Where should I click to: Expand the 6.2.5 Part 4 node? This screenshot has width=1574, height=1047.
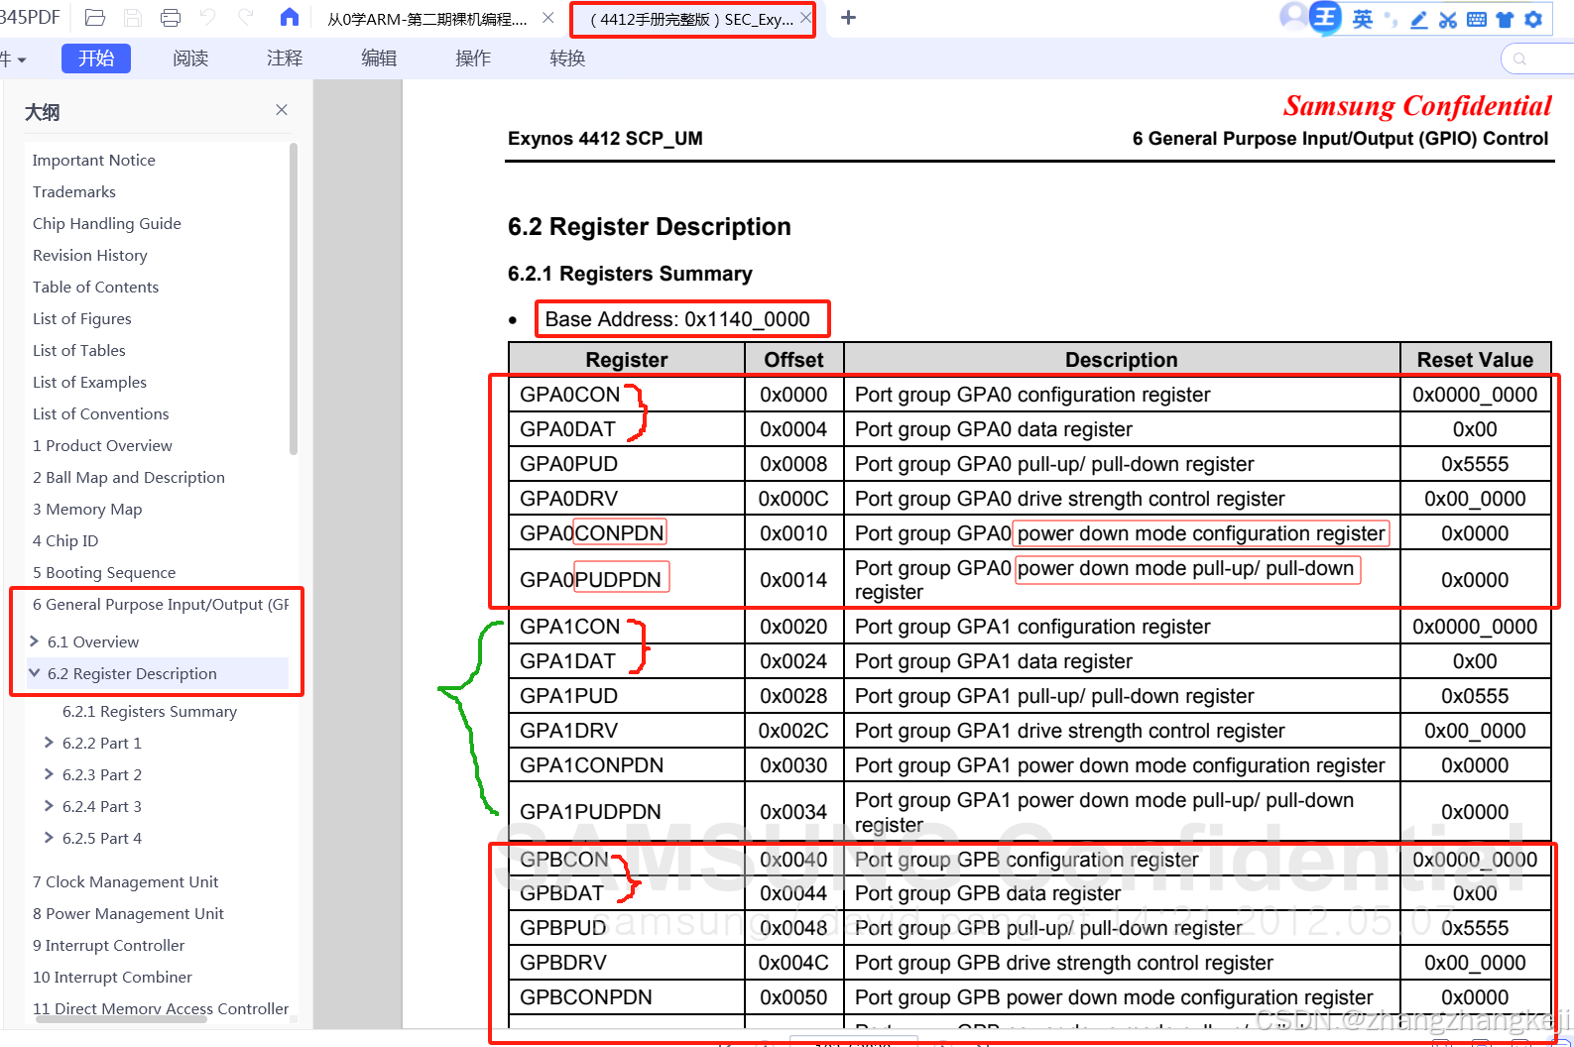49,837
